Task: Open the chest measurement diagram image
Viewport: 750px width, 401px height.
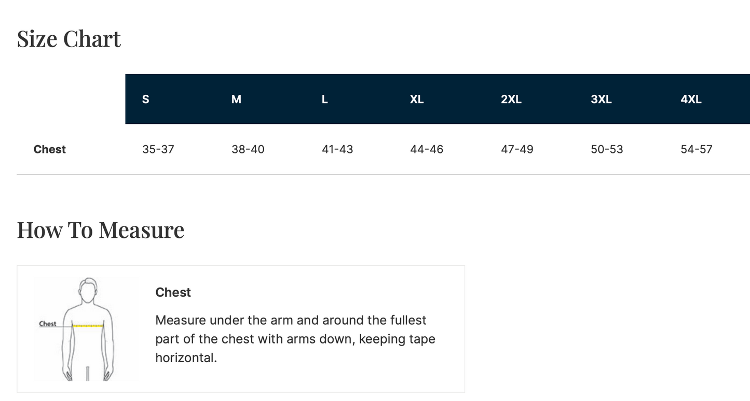Action: 86,329
